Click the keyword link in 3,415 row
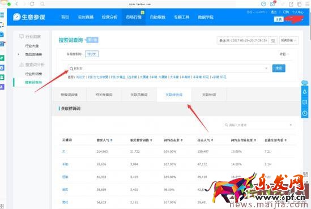Viewport: 311px width, 209px height. coord(65,177)
